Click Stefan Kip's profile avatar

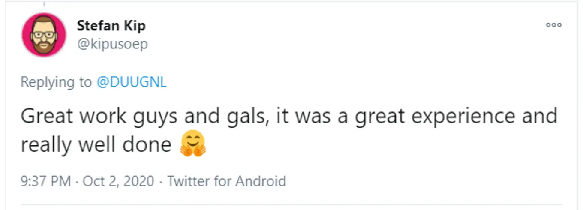(44, 35)
